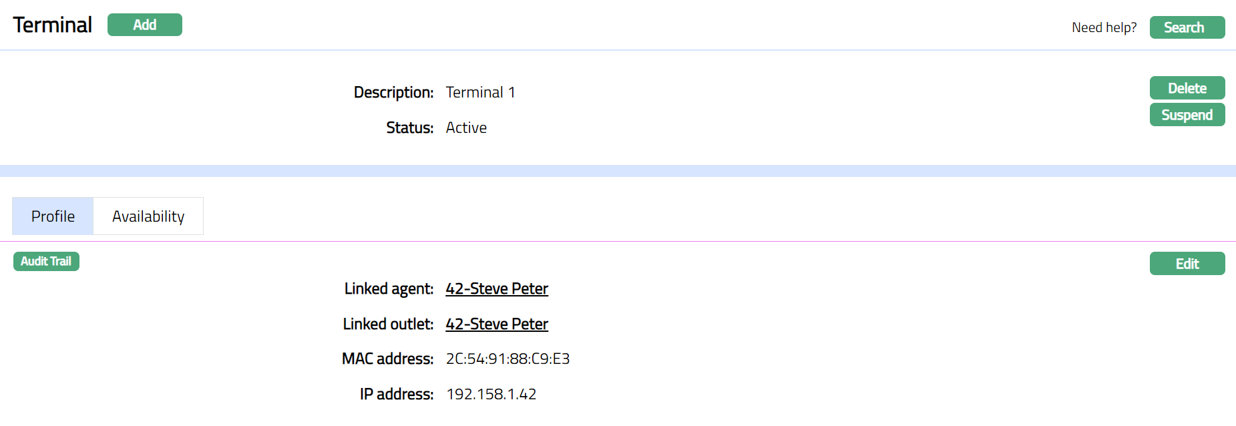The height and width of the screenshot is (426, 1236).
Task: Click the MAC address value 2C:54:91:88:C9:E3
Action: coord(507,359)
